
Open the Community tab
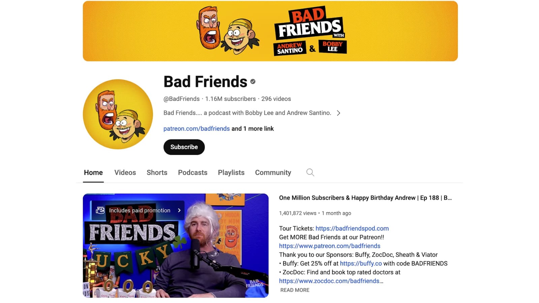click(x=273, y=172)
